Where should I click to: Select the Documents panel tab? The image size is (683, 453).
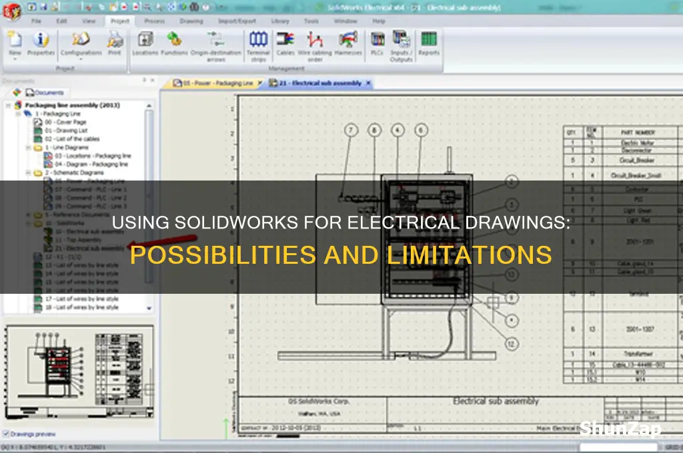(45, 92)
